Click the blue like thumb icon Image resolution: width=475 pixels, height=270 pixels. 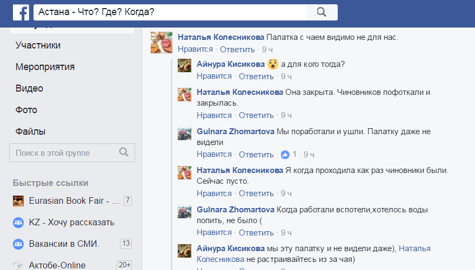(x=285, y=155)
